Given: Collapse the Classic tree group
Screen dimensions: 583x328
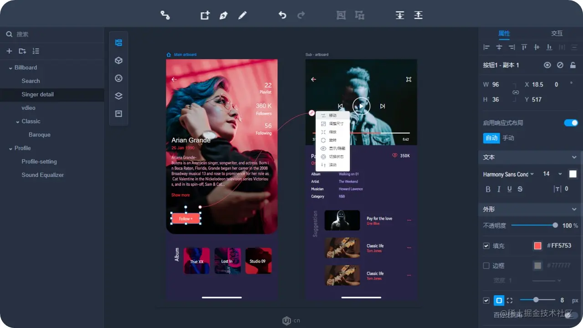Looking at the screenshot, I should (17, 122).
